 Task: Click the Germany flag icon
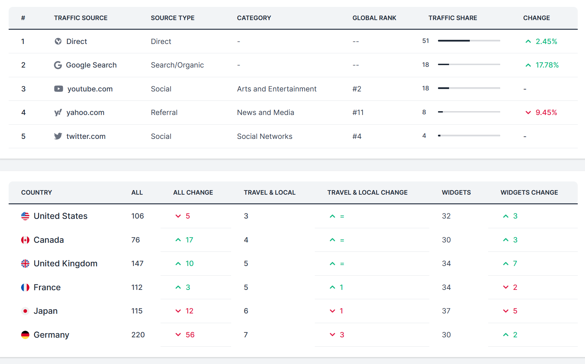pyautogui.click(x=25, y=335)
